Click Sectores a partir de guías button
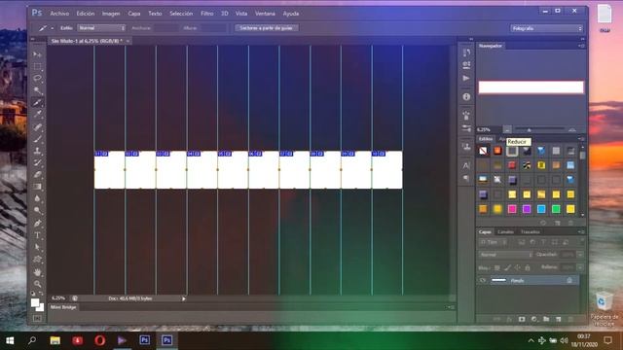 click(x=266, y=28)
